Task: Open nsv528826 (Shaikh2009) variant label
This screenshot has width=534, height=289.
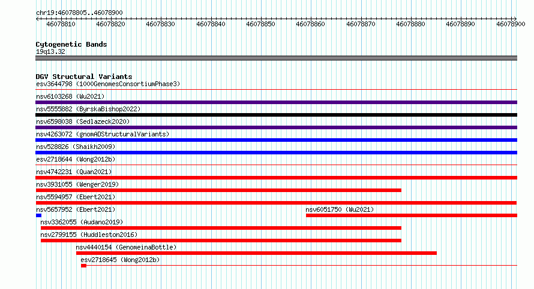Action: click(76, 147)
